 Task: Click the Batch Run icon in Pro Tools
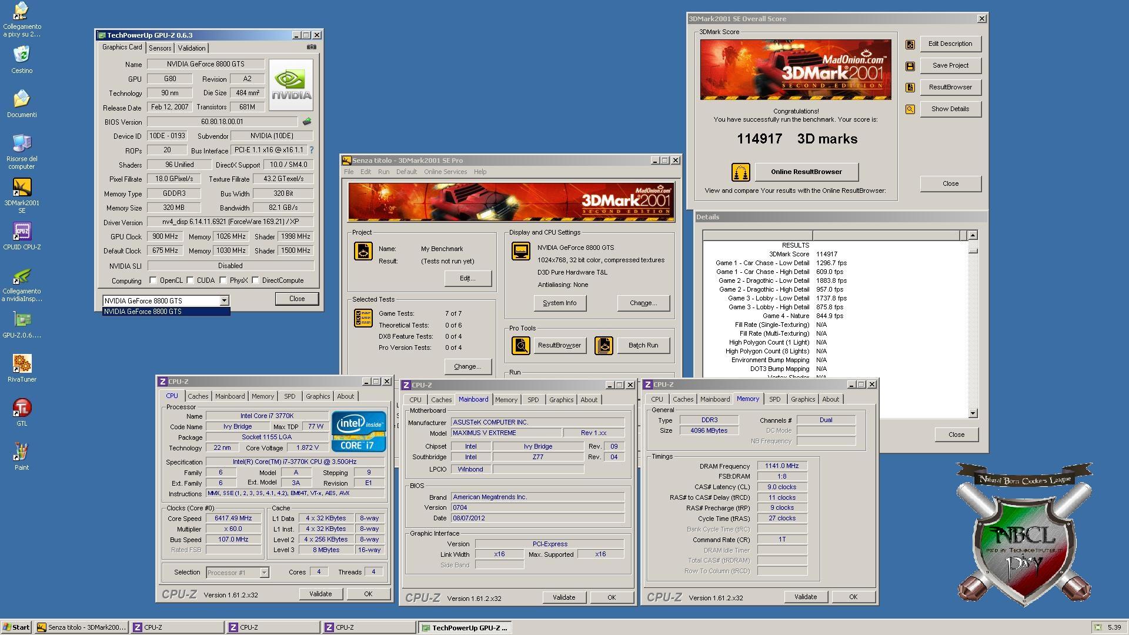click(604, 346)
